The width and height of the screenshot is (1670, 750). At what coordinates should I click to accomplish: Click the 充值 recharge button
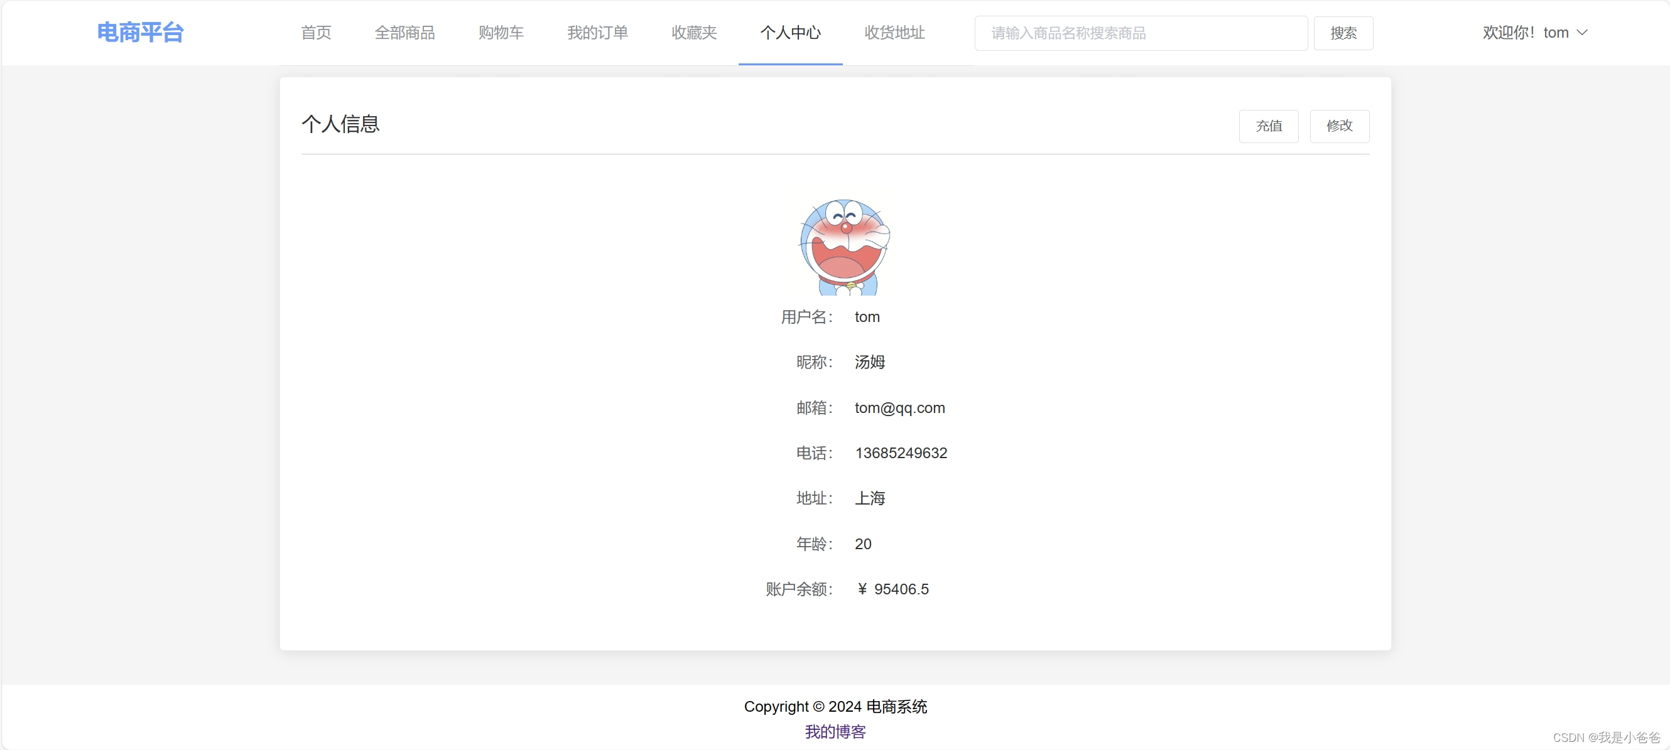[x=1268, y=126]
